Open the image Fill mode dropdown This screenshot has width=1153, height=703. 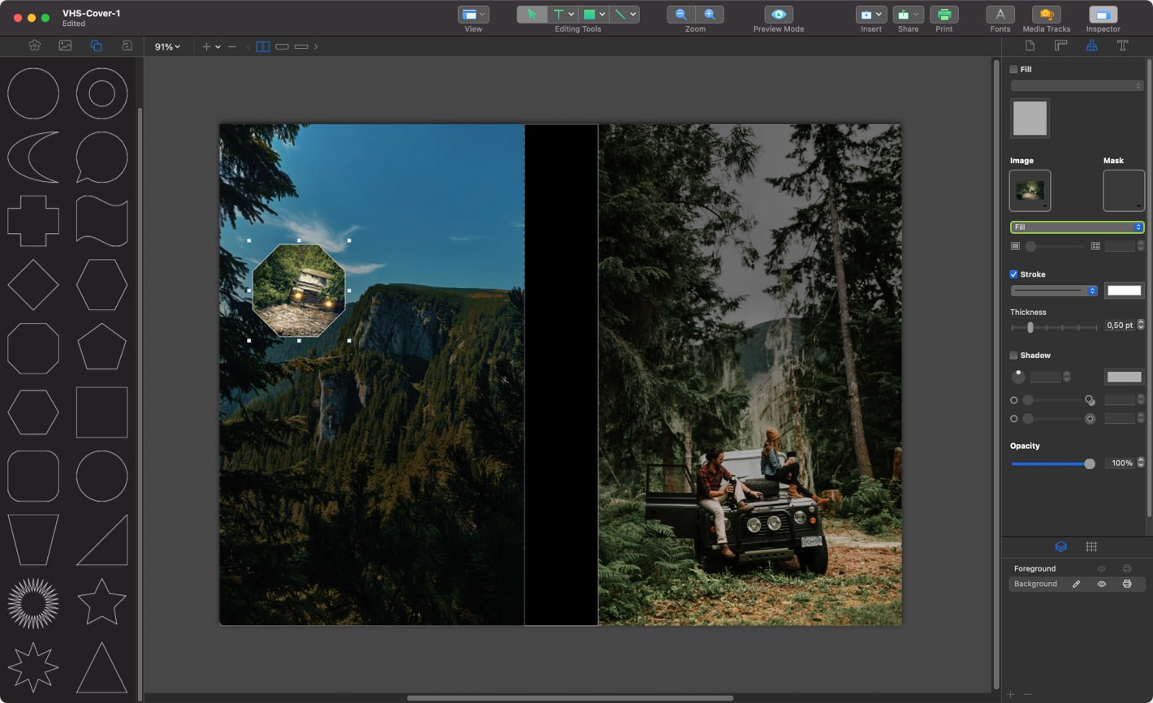click(x=1077, y=227)
